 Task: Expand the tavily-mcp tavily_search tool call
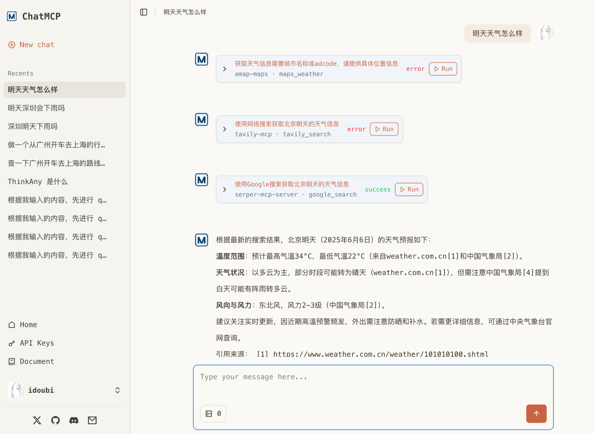(225, 129)
